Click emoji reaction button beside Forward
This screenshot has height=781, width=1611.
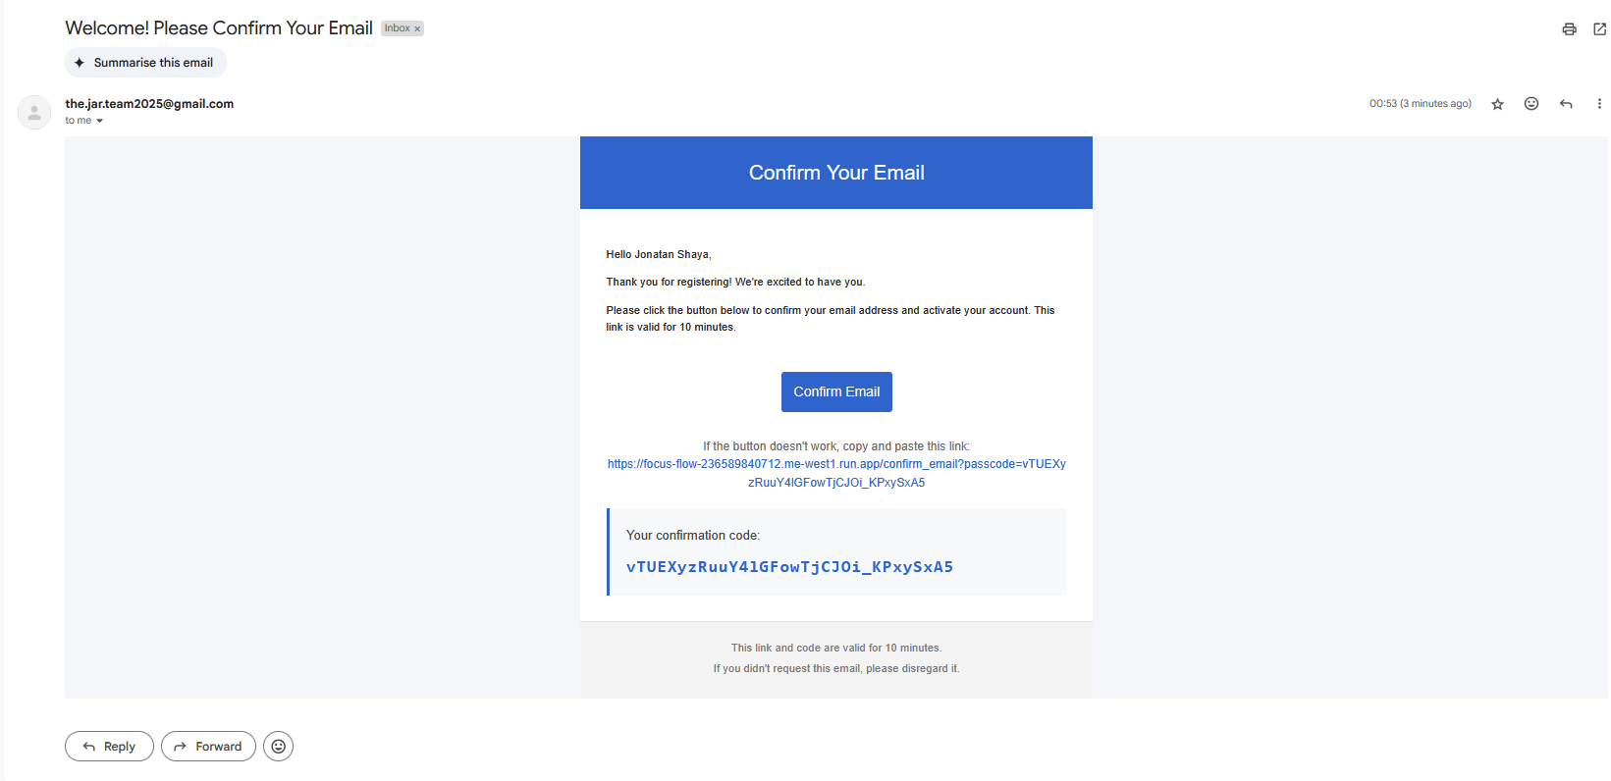[x=278, y=747]
